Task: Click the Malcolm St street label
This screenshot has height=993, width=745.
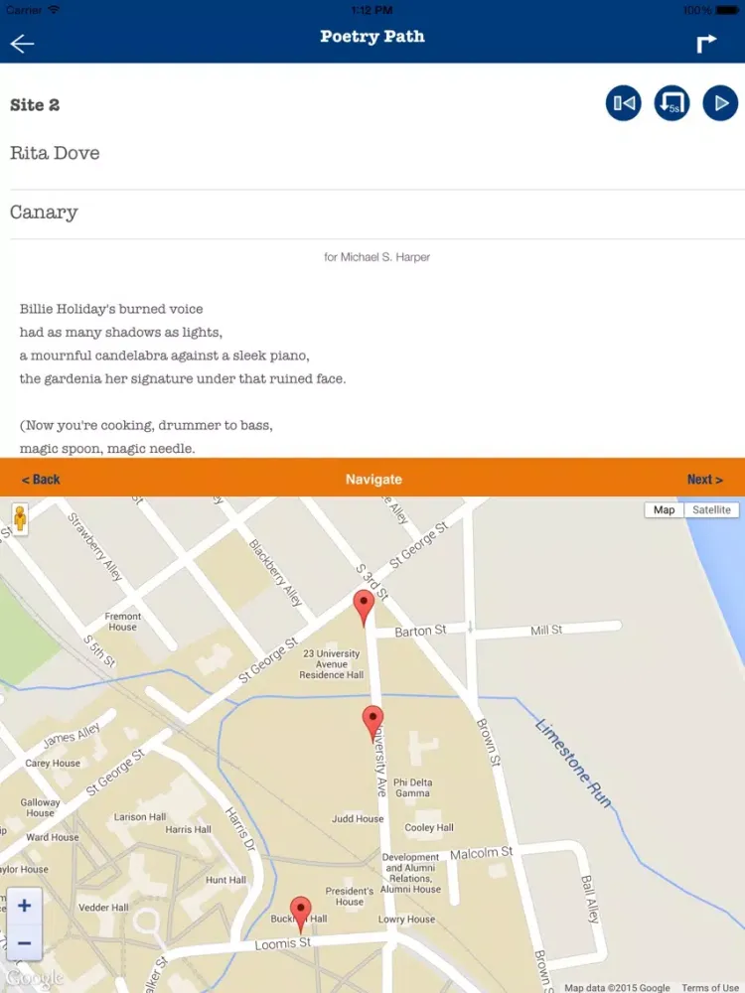Action: 482,854
